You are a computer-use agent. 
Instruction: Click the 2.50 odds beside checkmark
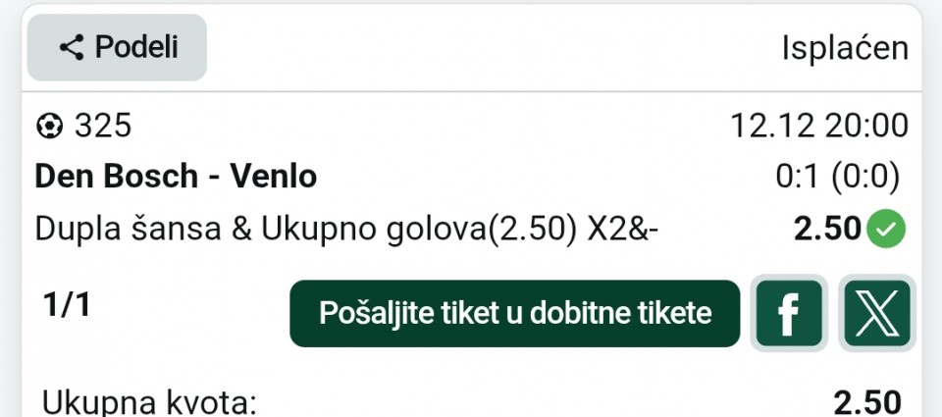tap(827, 230)
